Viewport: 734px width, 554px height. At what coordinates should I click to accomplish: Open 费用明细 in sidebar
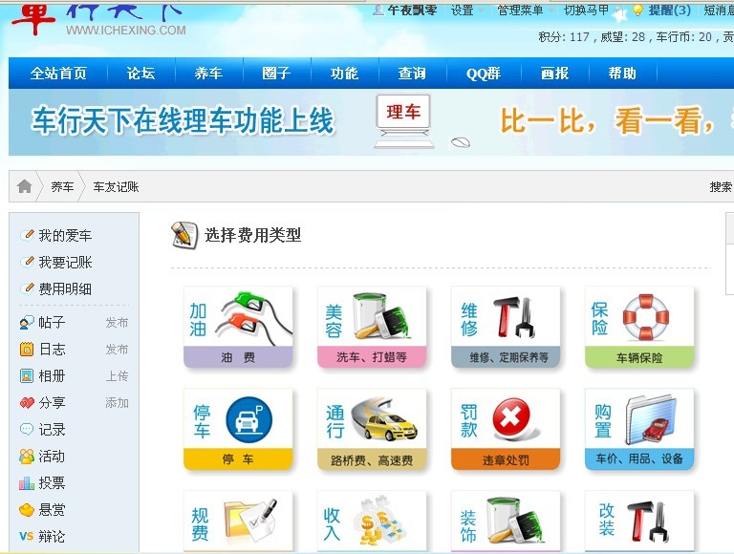pos(65,288)
